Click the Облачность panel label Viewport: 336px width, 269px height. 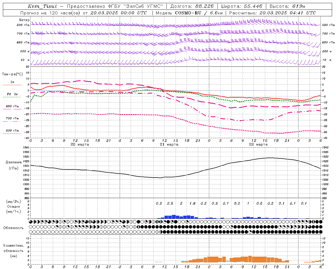pos(13,228)
